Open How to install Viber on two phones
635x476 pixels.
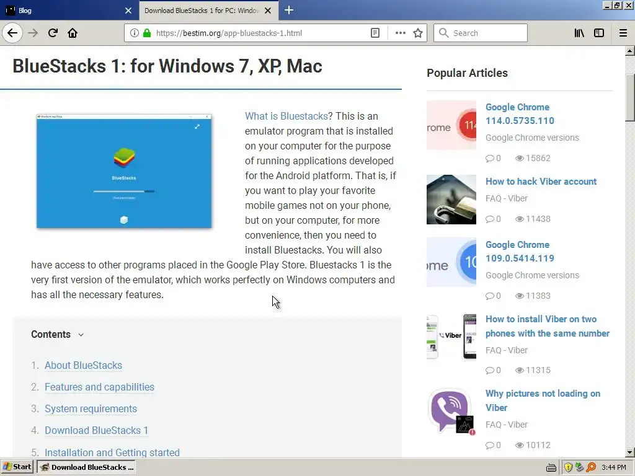coord(547,326)
